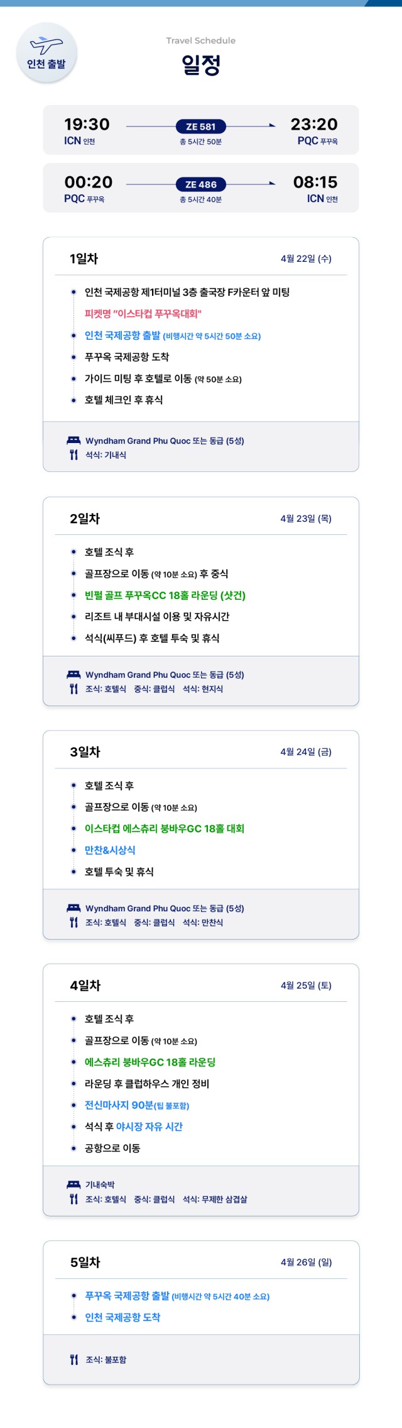
Task: Click the 만찬&시상식 link
Action: pyautogui.click(x=110, y=850)
